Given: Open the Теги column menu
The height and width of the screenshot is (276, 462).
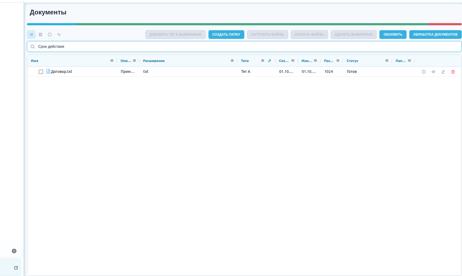Looking at the screenshot, I should click(x=263, y=61).
